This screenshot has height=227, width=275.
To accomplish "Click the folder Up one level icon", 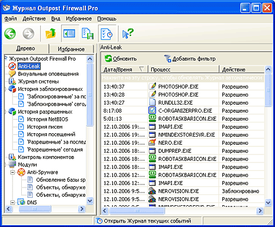I will (50, 34).
